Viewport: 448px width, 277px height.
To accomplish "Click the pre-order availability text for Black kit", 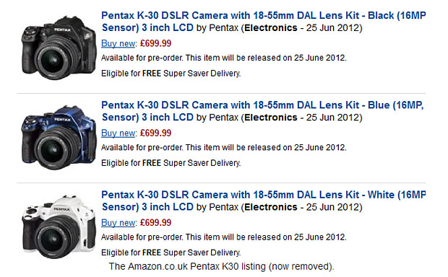I will click(224, 58).
